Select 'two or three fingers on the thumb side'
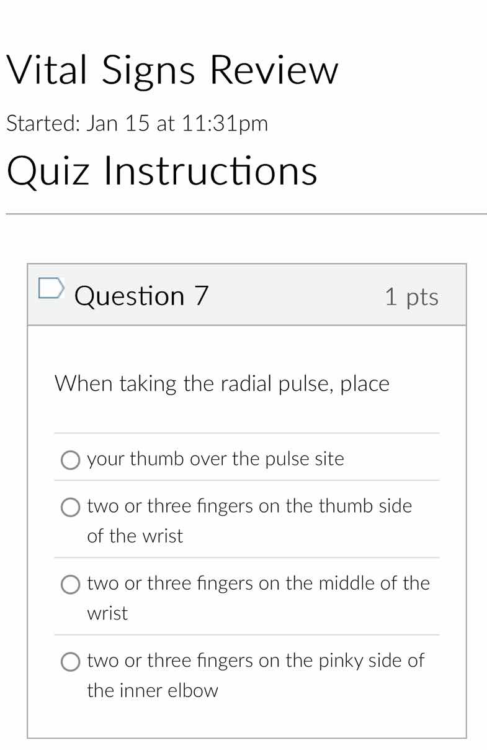Screen dimensions: 487x750 pyautogui.click(x=70, y=507)
